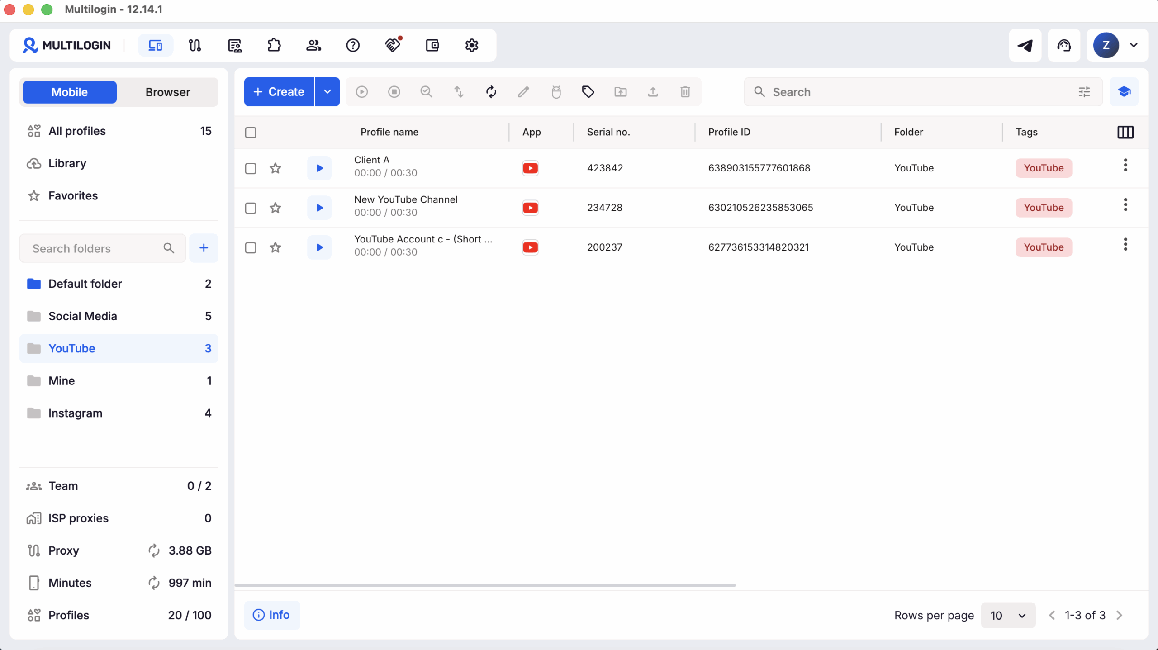1158x650 pixels.
Task: Open the wallet billing icon
Action: (432, 45)
